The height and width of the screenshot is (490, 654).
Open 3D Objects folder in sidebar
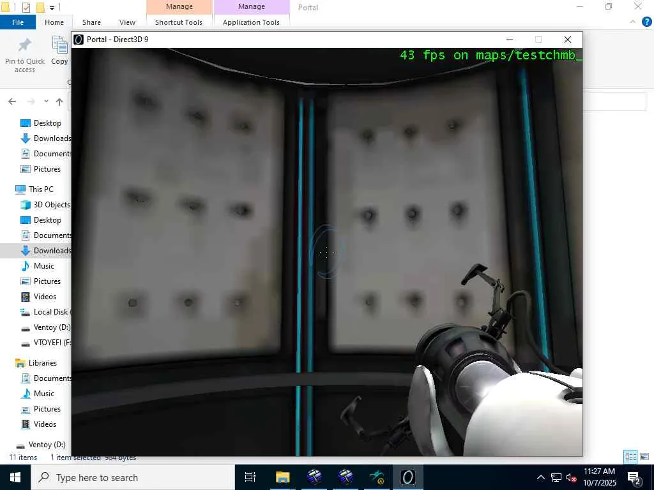tap(52, 205)
